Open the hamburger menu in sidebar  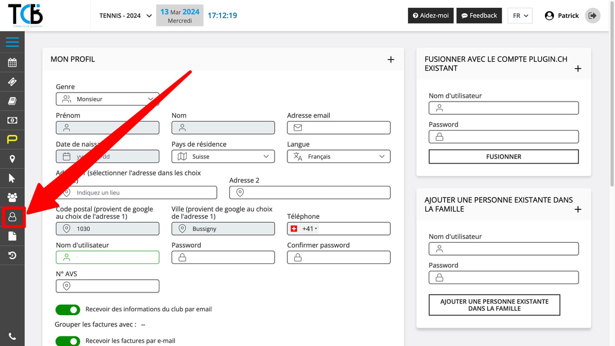[x=12, y=42]
